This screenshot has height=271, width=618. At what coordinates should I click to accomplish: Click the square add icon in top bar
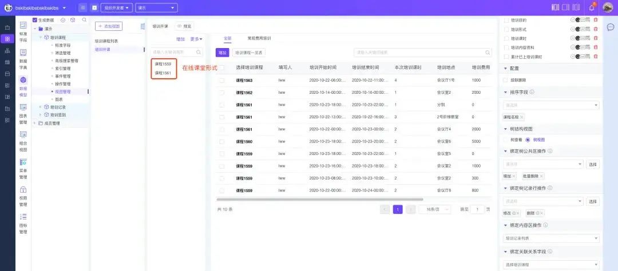tap(94, 7)
